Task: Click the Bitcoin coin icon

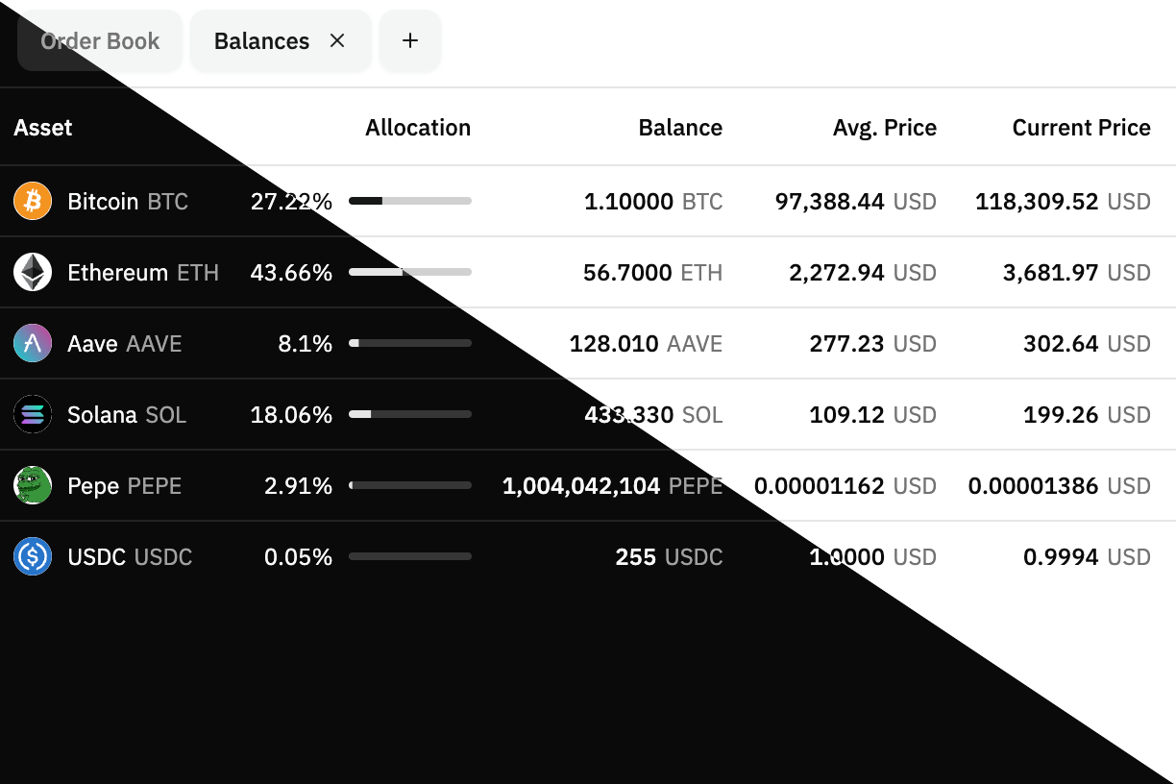Action: coord(33,202)
